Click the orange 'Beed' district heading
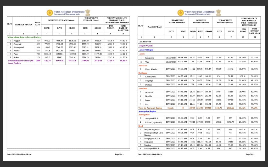268x167 pixels. [141, 126]
